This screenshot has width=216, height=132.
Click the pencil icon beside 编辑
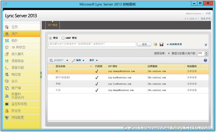(x=74, y=60)
